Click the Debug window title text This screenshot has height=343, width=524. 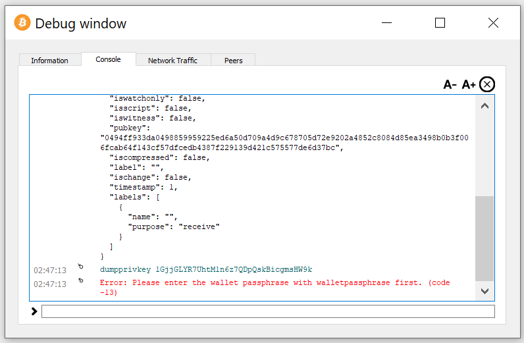coord(81,24)
